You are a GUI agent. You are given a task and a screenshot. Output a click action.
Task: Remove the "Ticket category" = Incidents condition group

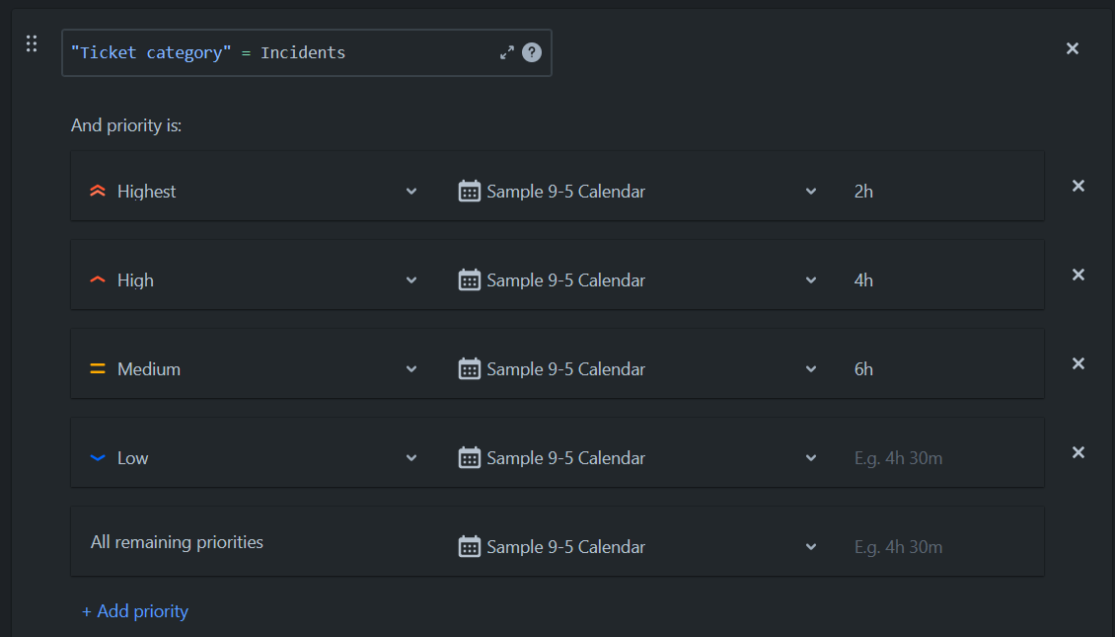[x=1073, y=48]
